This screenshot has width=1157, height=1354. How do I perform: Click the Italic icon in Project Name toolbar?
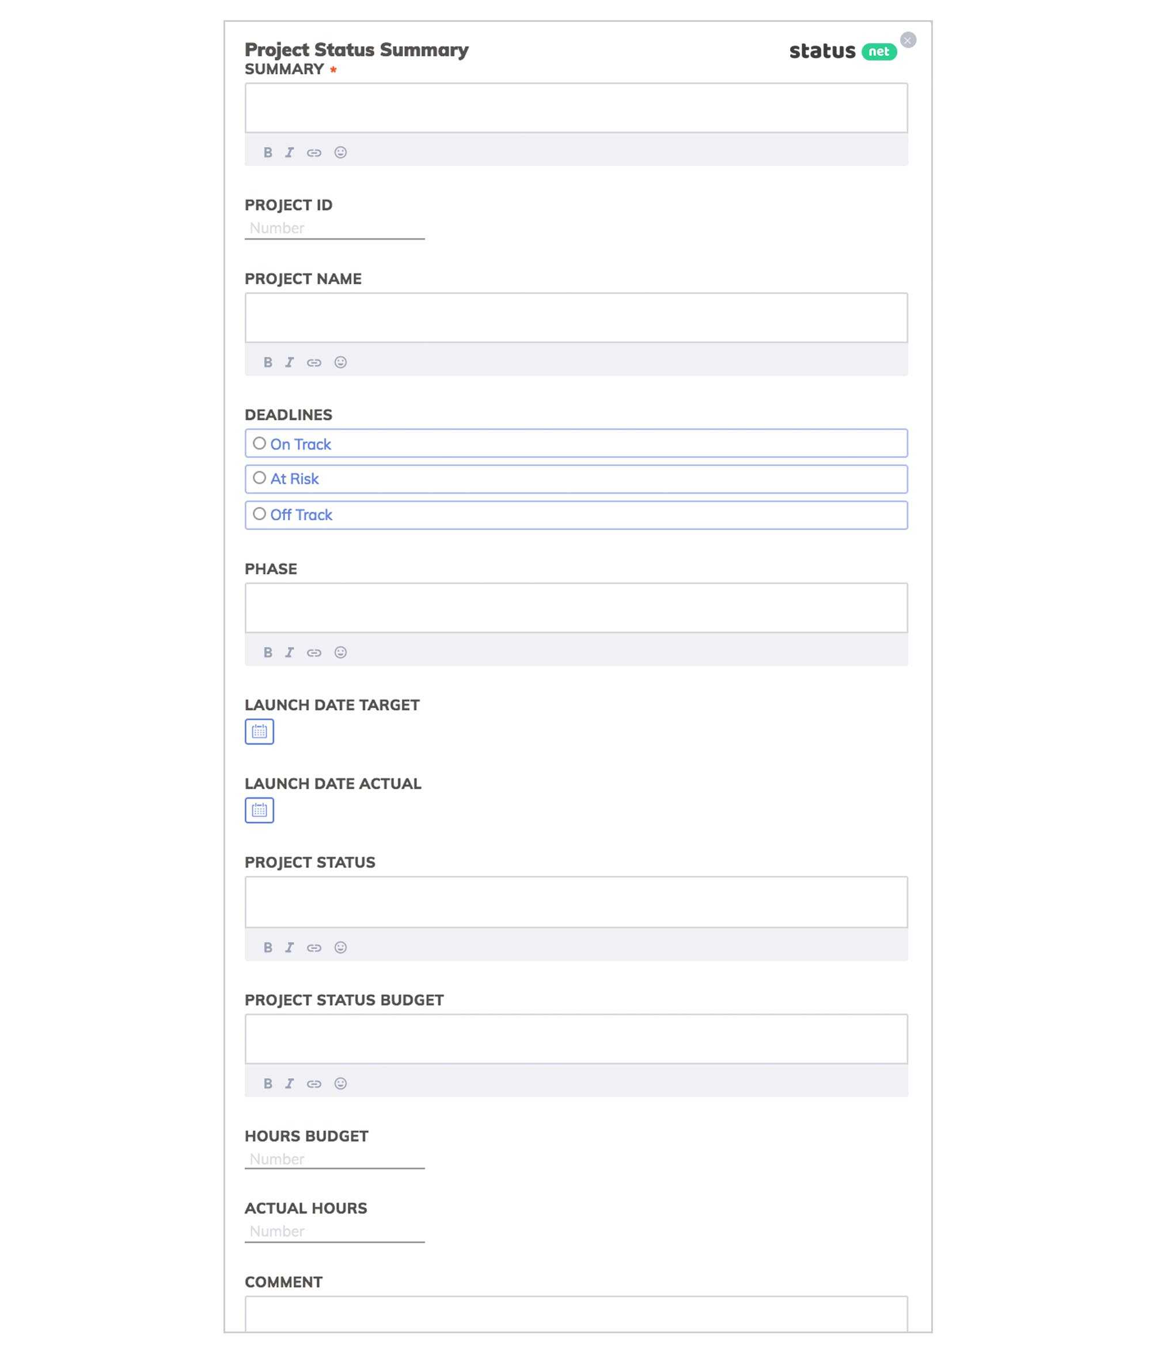click(x=289, y=362)
